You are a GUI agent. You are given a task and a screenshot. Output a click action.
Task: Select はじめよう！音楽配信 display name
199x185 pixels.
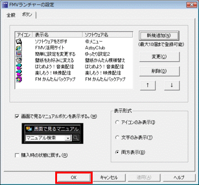(54, 67)
